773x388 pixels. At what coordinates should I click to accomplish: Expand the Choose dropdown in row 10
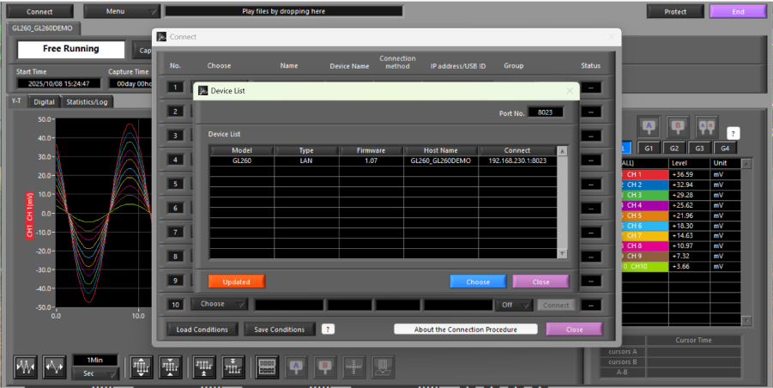[220, 304]
